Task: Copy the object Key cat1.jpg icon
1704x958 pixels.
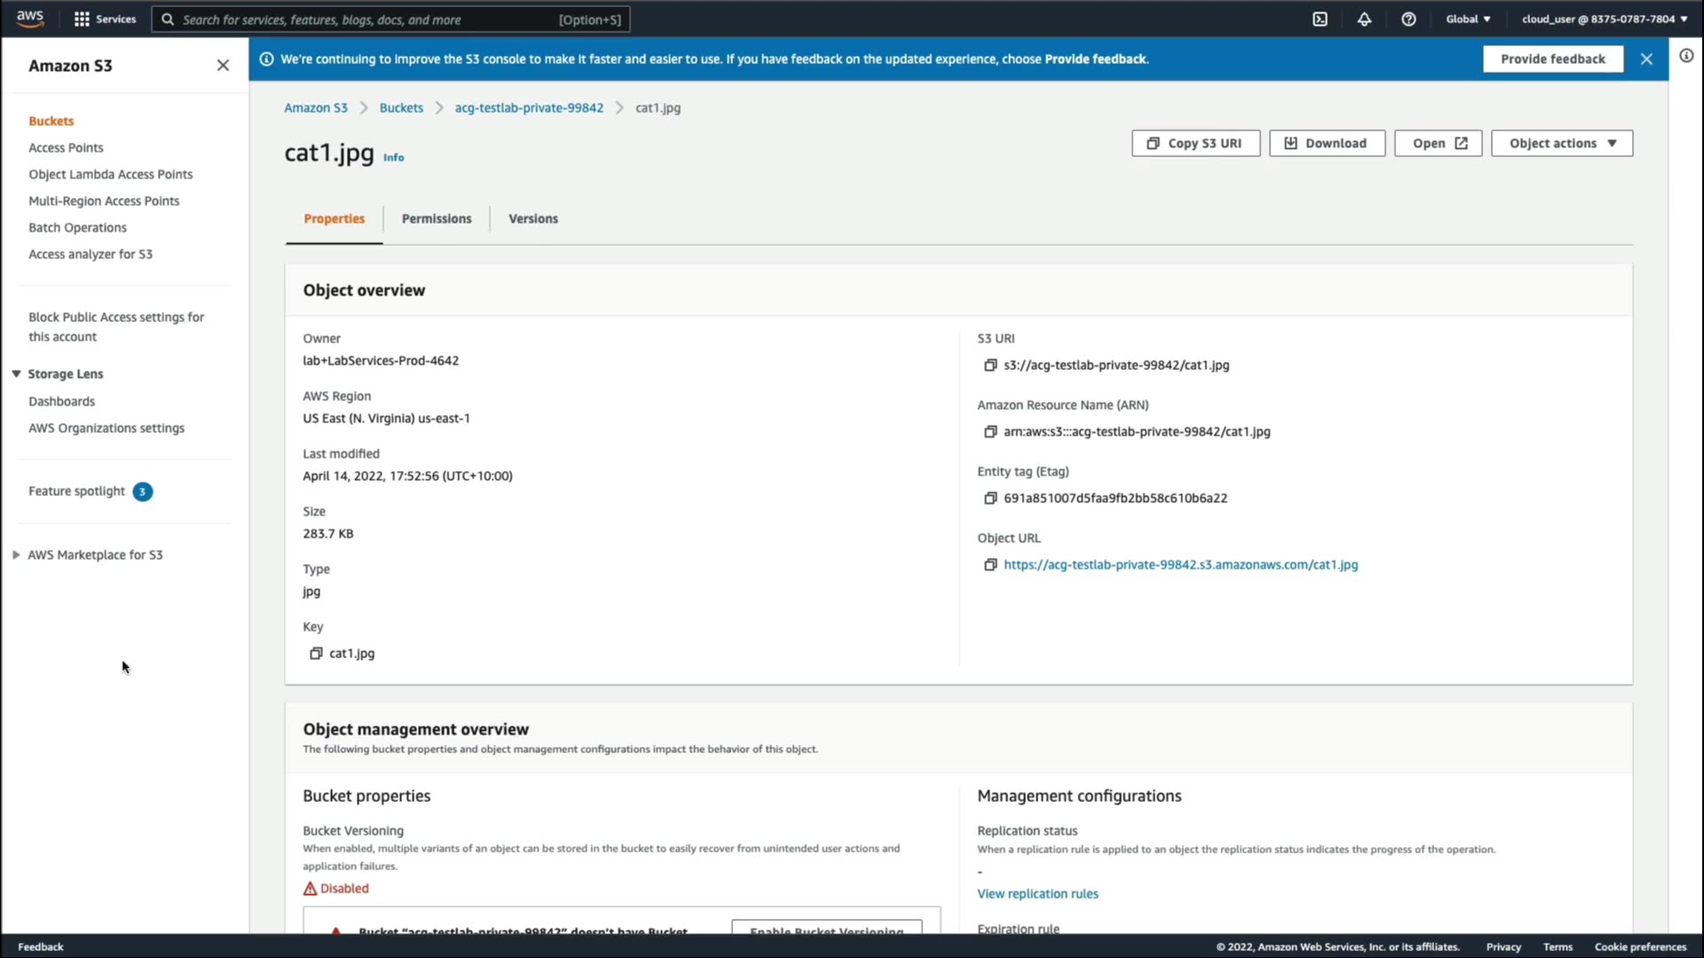Action: tap(315, 654)
